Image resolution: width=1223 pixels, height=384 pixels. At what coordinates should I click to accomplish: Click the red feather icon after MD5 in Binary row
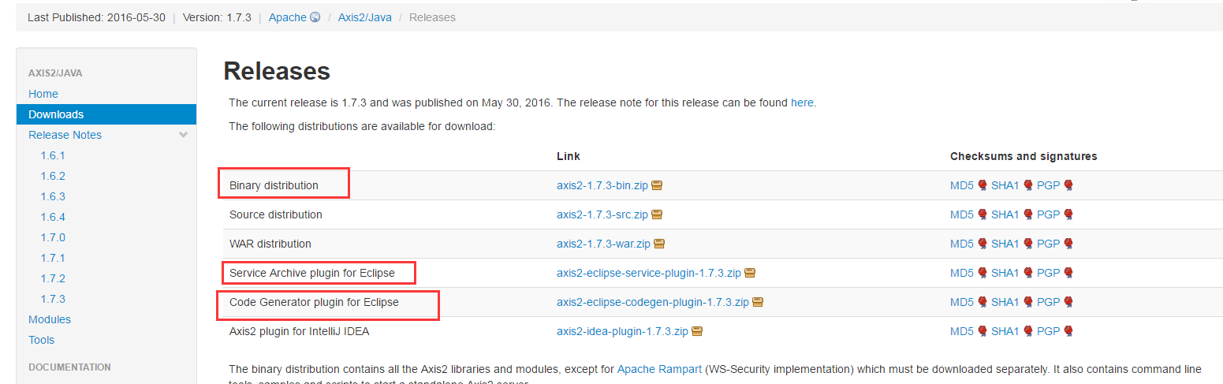[x=983, y=185]
